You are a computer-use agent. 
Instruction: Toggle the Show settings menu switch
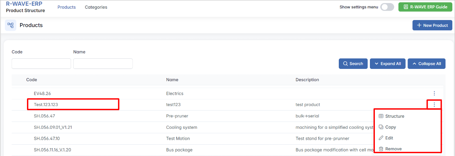387,7
